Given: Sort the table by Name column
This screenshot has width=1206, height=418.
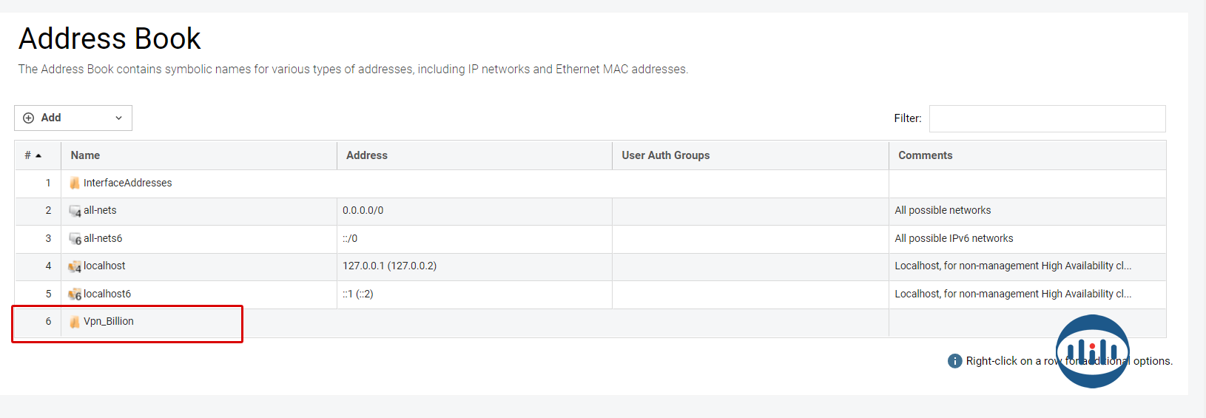Looking at the screenshot, I should [x=85, y=155].
